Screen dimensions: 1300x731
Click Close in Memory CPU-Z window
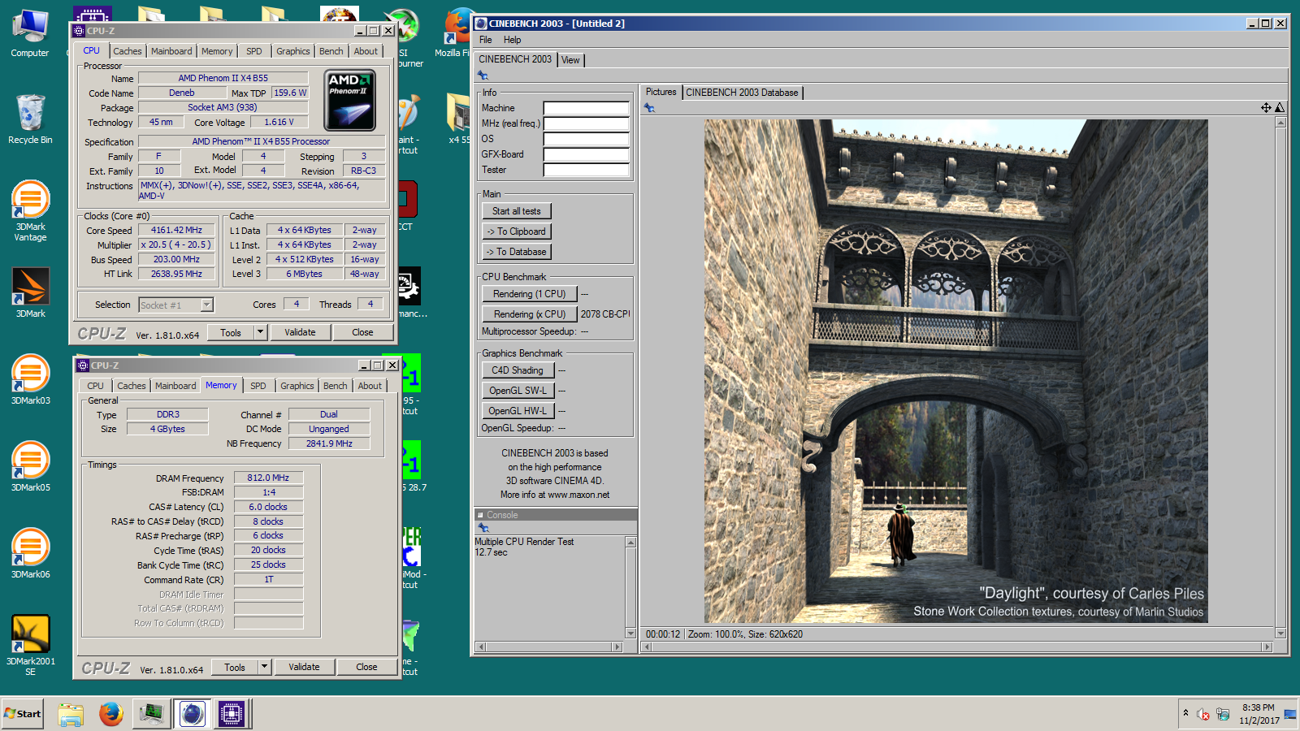pyautogui.click(x=366, y=667)
